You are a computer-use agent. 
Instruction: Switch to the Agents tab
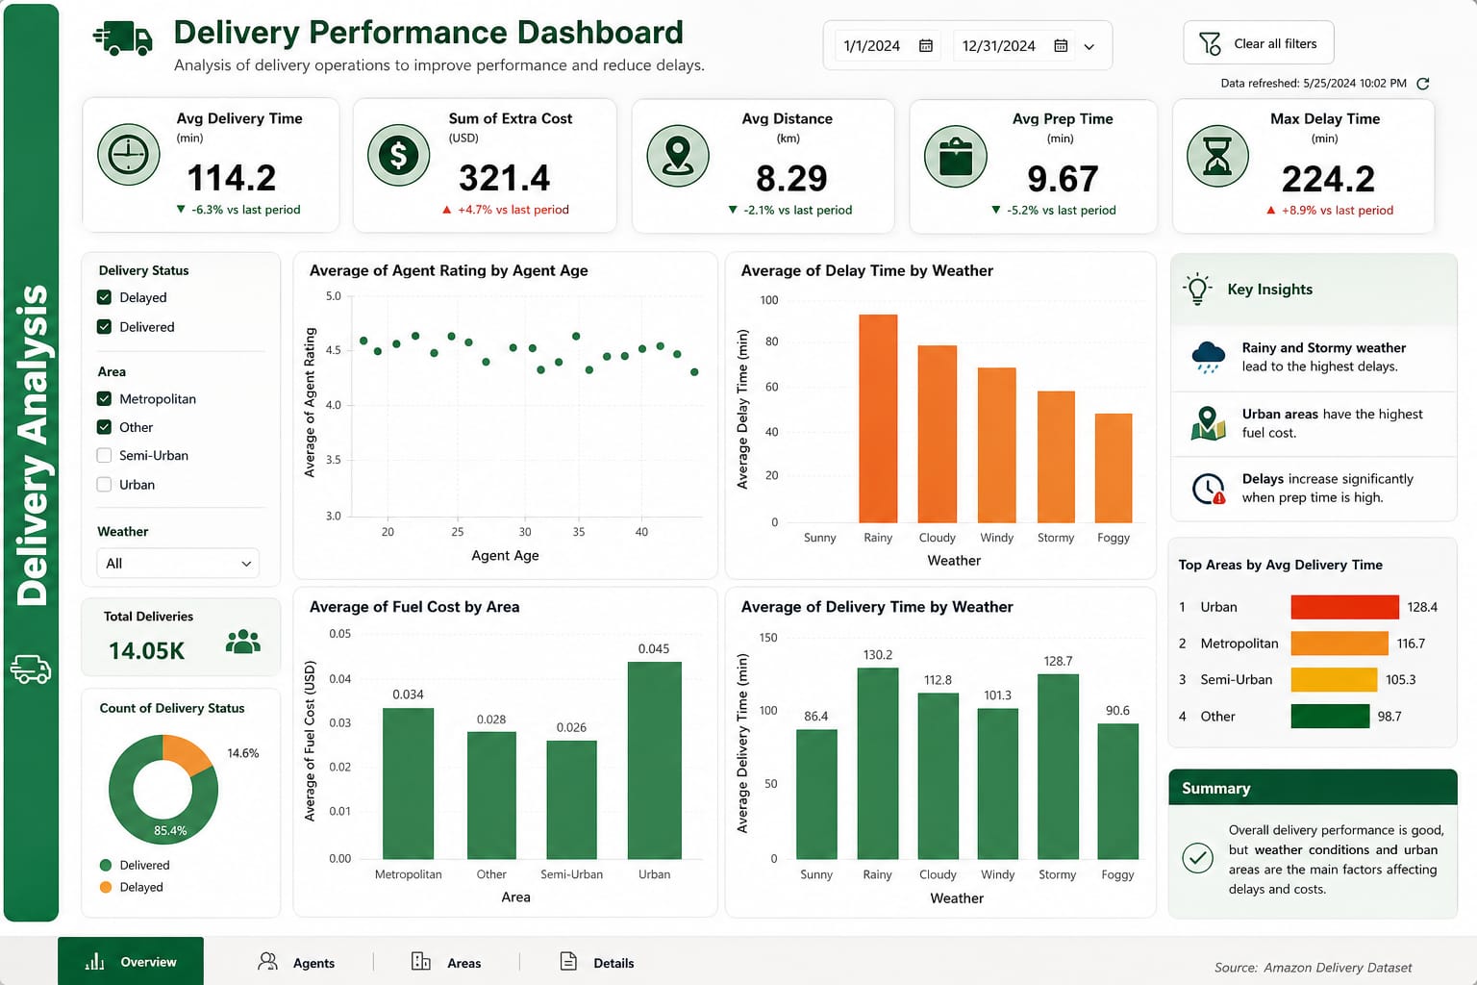tap(296, 962)
